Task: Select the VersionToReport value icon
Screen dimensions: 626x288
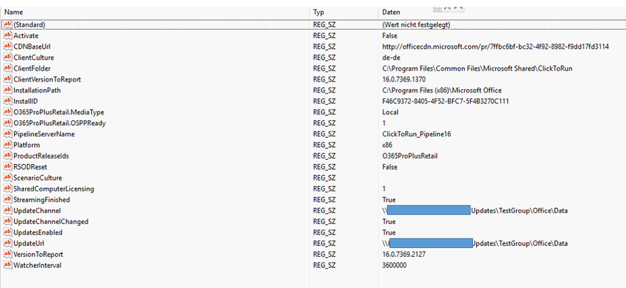Action: [x=8, y=254]
